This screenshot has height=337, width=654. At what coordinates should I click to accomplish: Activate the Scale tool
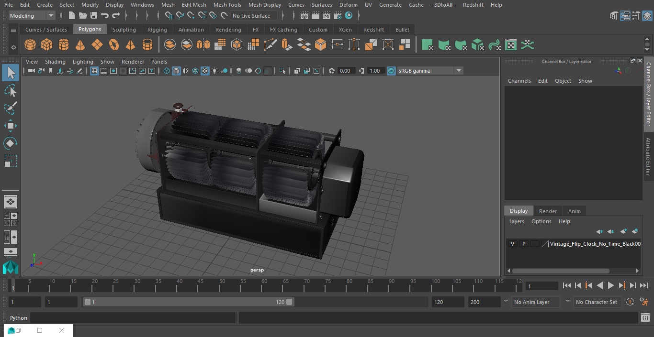click(x=11, y=161)
